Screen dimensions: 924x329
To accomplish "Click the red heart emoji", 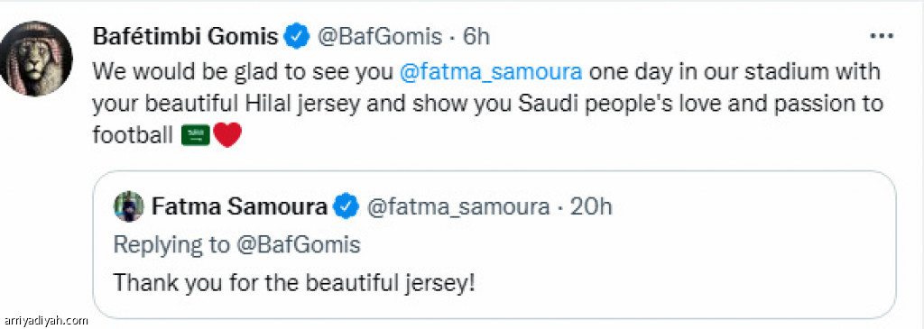I will point(227,136).
